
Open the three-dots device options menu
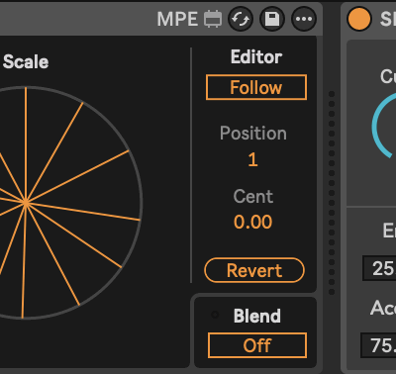coord(304,19)
